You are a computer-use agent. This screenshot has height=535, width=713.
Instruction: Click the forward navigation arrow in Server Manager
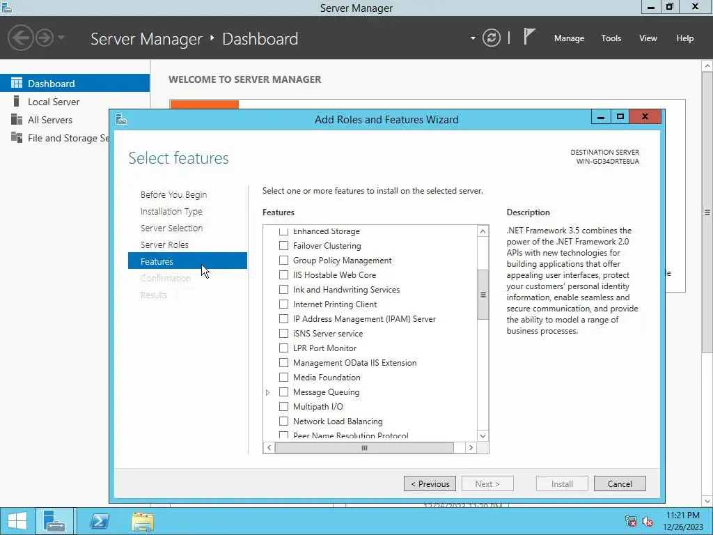[x=45, y=38]
